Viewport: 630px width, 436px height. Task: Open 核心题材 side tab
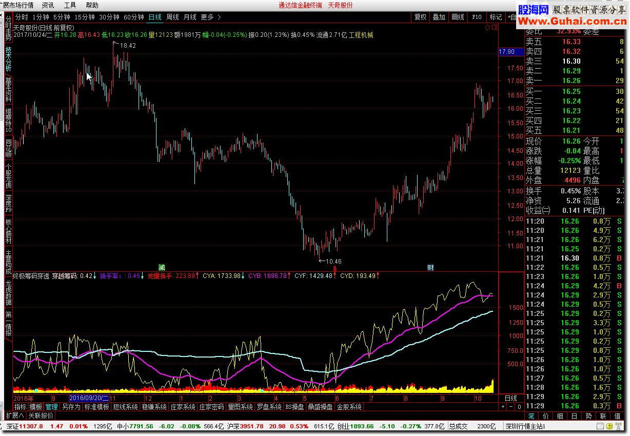(x=8, y=232)
